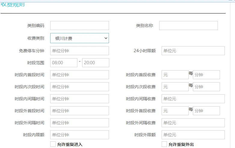Click the 时段内间隔收费 input field

[193, 99]
